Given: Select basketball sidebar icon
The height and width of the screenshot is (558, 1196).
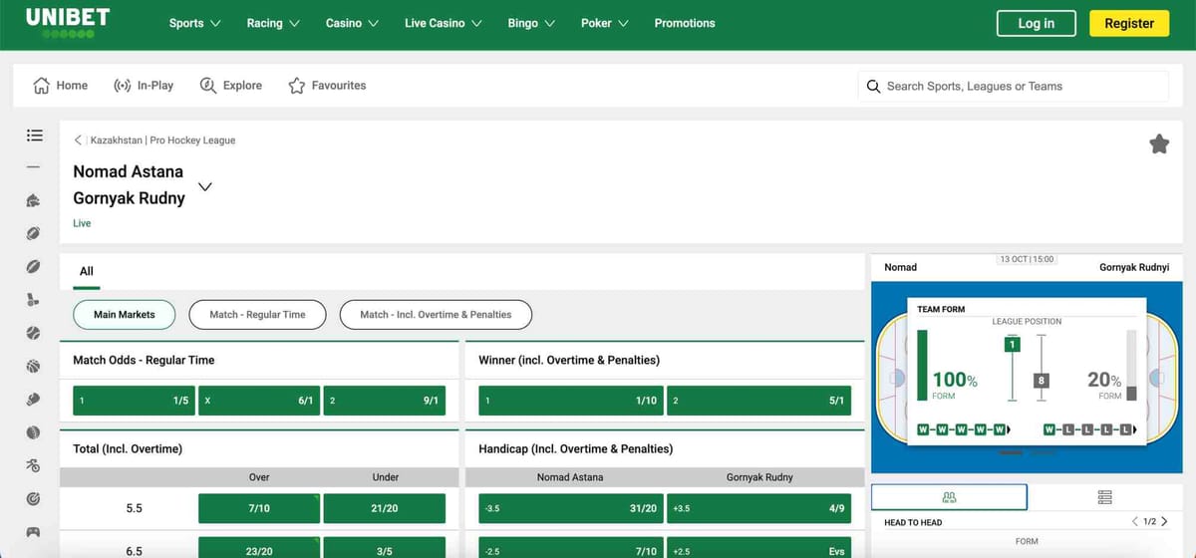Looking at the screenshot, I should (34, 367).
